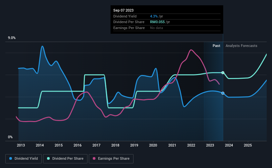Click the 'Sep 07 2023' tooltip date
The height and width of the screenshot is (168, 272).
(123, 10)
